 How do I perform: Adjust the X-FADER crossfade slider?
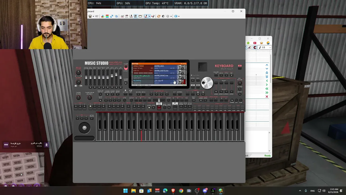[x=159, y=100]
